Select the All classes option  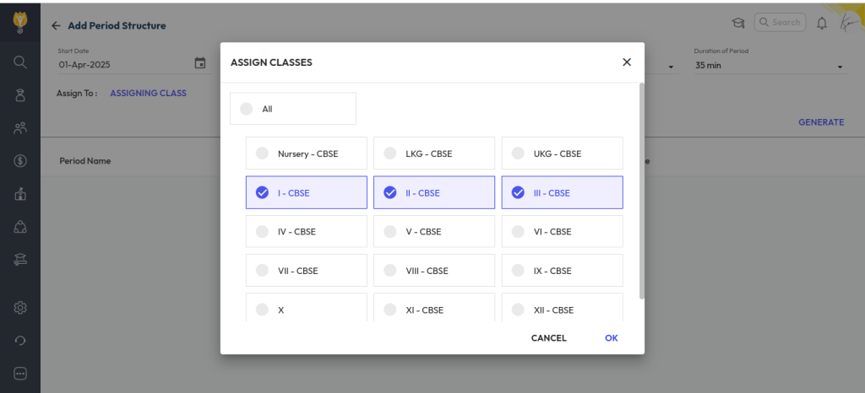tap(246, 109)
